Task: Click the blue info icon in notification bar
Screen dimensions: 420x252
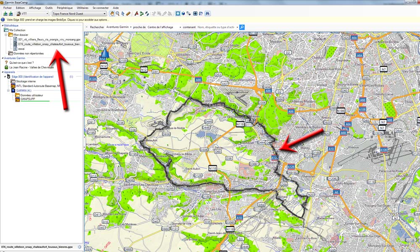Action: (3, 20)
